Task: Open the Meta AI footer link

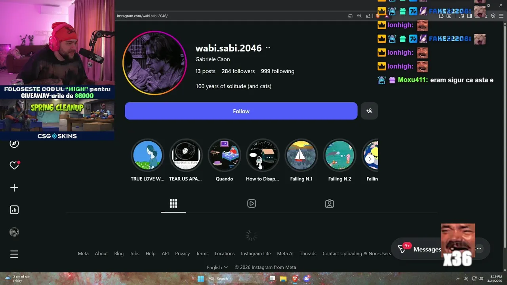Action: [285, 253]
